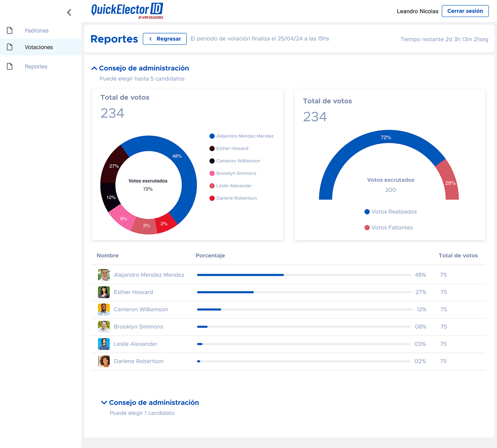Click the QuickElector ID logo
497x448 pixels.
coord(127,11)
